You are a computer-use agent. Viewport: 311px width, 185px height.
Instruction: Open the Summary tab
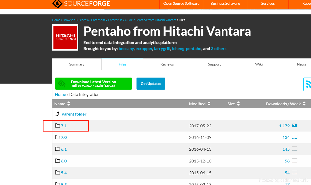point(77,64)
